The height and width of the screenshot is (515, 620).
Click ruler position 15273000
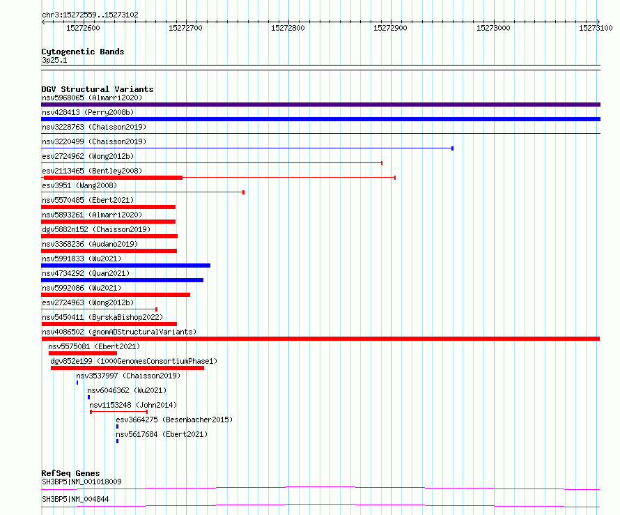[493, 28]
